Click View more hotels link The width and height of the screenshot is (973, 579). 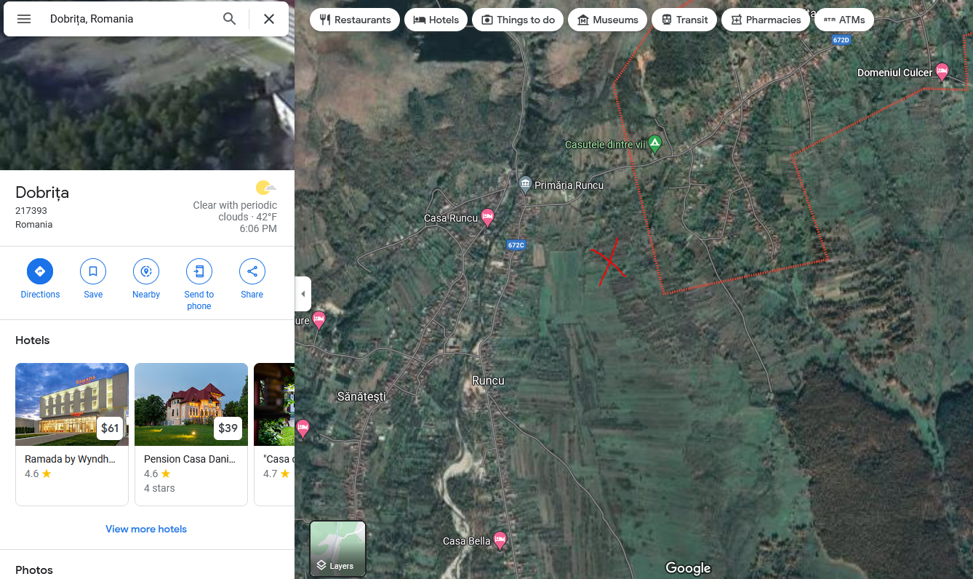[146, 529]
